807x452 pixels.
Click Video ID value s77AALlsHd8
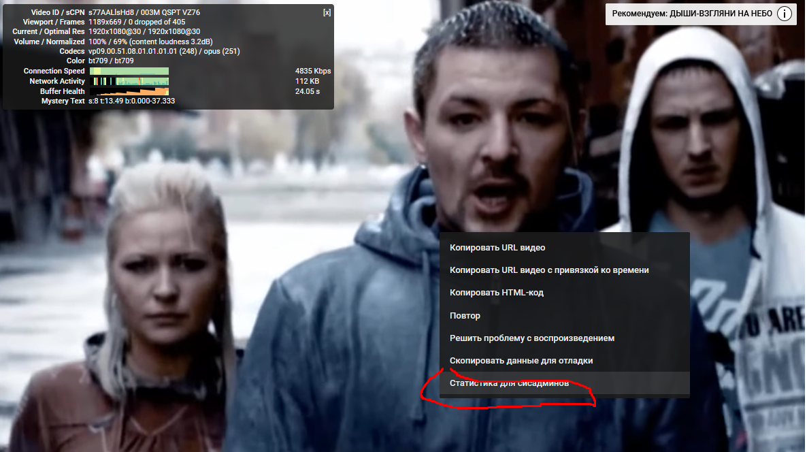click(111, 12)
